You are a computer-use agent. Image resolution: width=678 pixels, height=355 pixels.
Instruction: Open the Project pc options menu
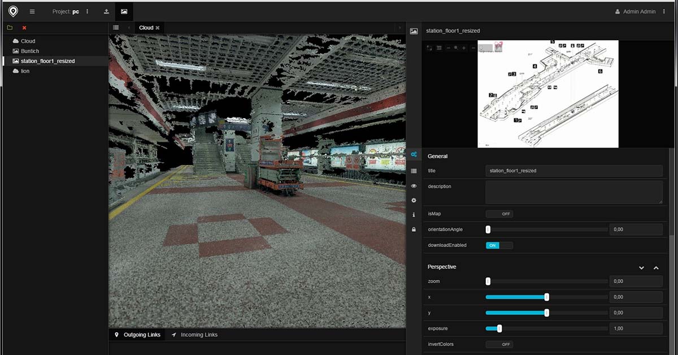[x=88, y=11]
